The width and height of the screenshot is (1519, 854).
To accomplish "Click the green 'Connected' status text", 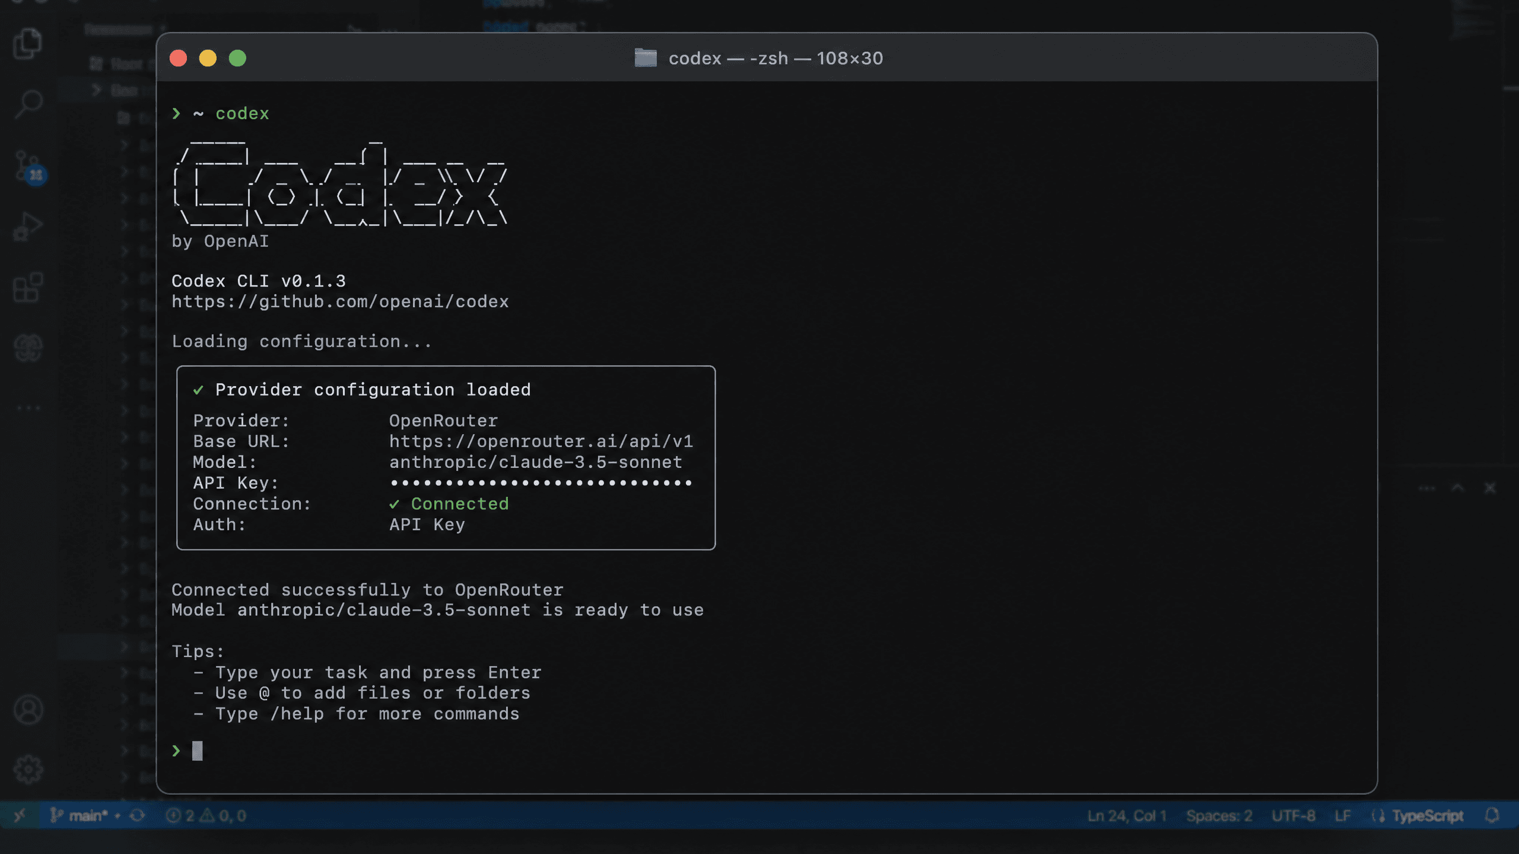I will pos(460,504).
